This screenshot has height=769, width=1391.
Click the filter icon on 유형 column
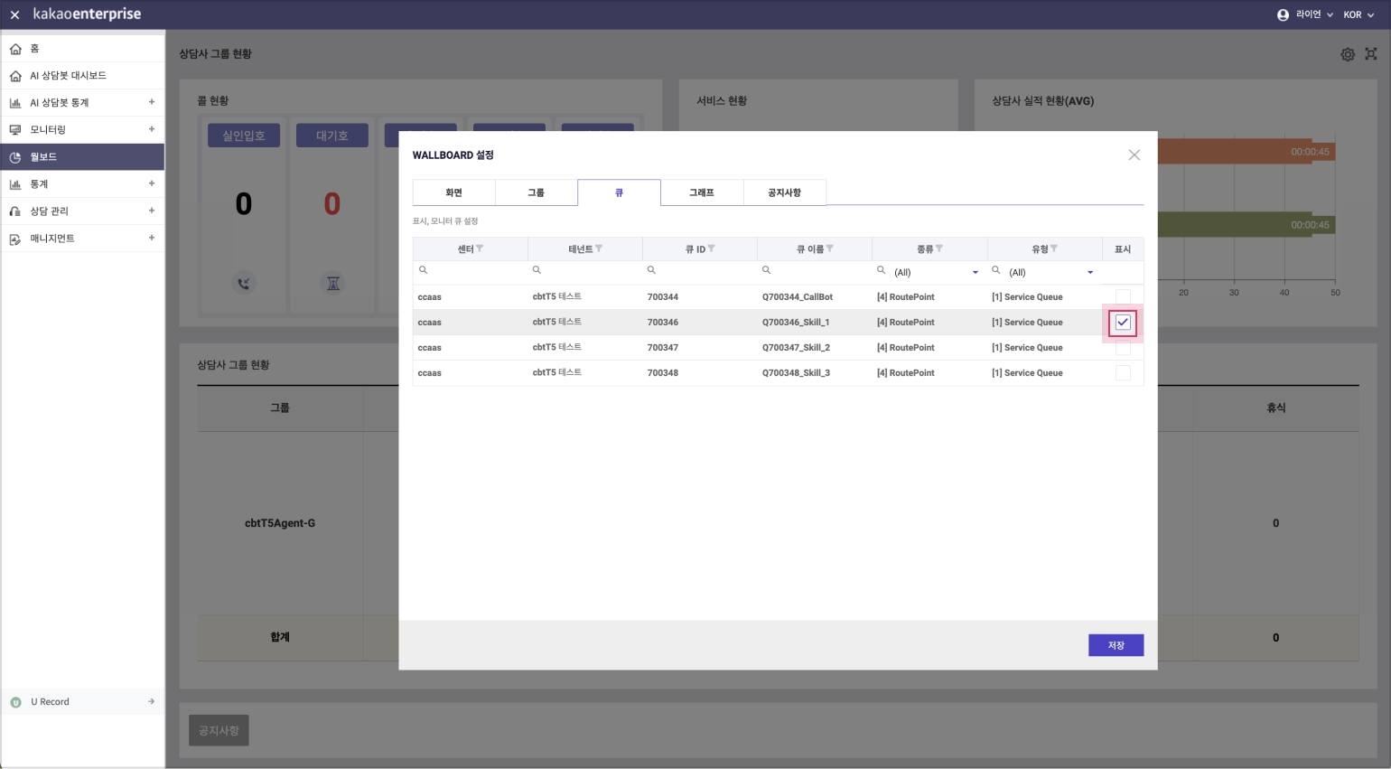[x=1054, y=249]
